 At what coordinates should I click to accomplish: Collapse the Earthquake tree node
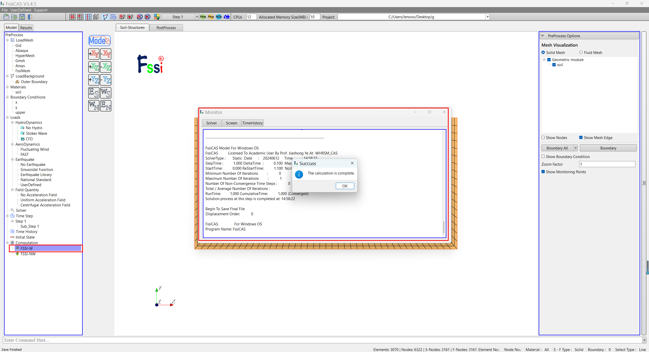click(12, 160)
